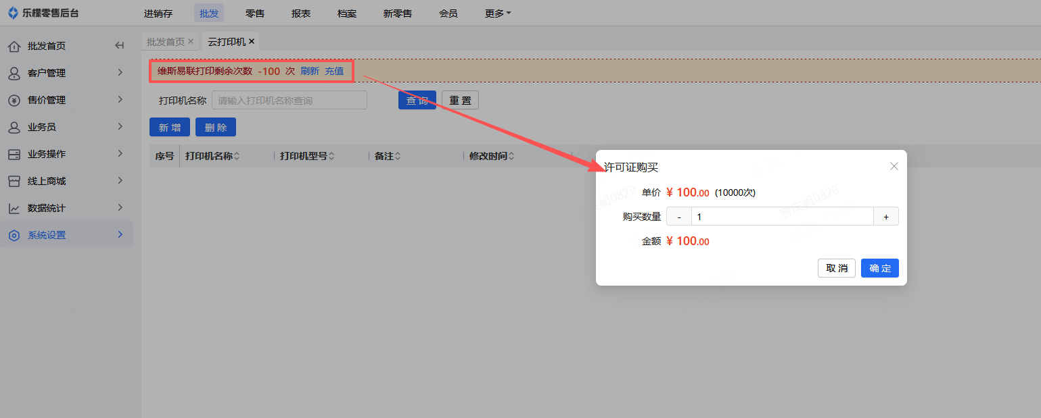Click the 业务员 user icon

[x=14, y=127]
